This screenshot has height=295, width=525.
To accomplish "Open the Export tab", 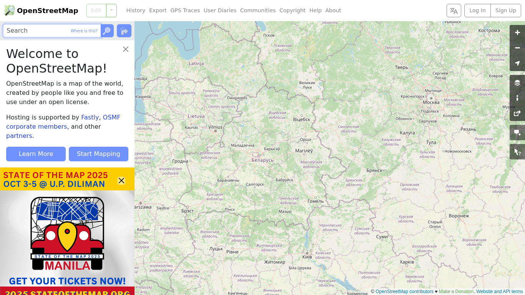I will point(158,10).
